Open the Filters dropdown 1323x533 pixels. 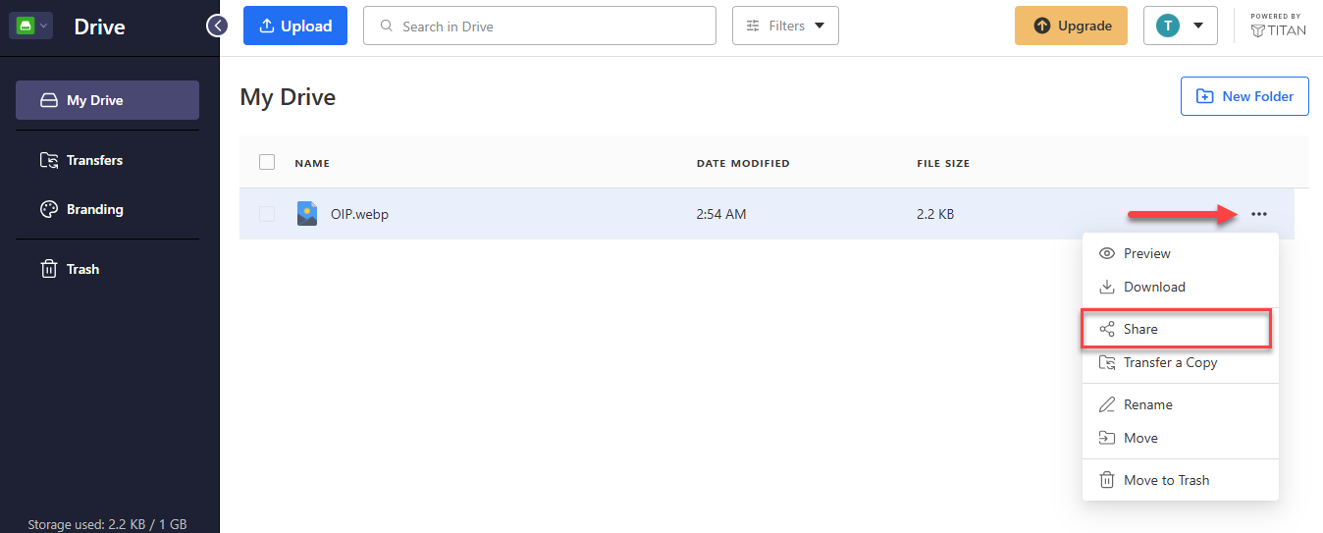(x=785, y=26)
